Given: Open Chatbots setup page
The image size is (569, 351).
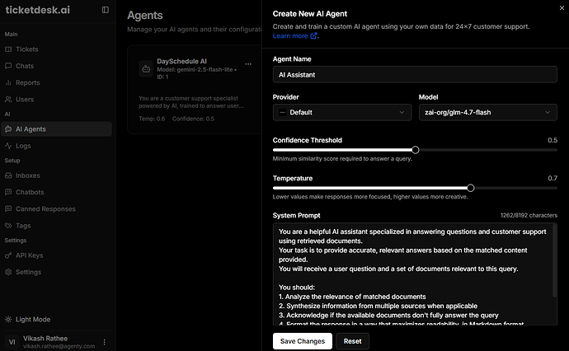Looking at the screenshot, I should (x=56, y=192).
